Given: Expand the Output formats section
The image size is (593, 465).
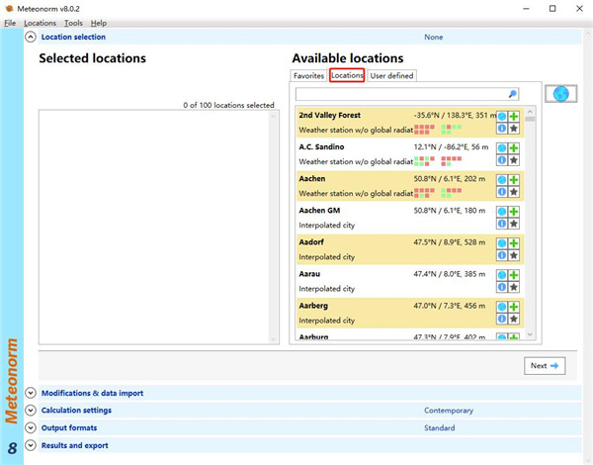Looking at the screenshot, I should (x=31, y=428).
